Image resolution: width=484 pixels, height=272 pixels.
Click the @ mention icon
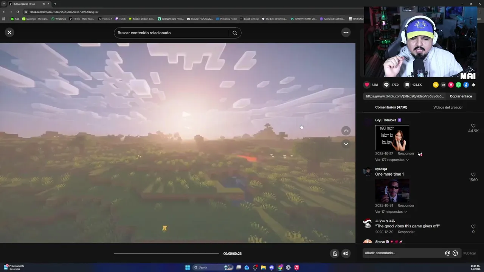click(x=448, y=253)
